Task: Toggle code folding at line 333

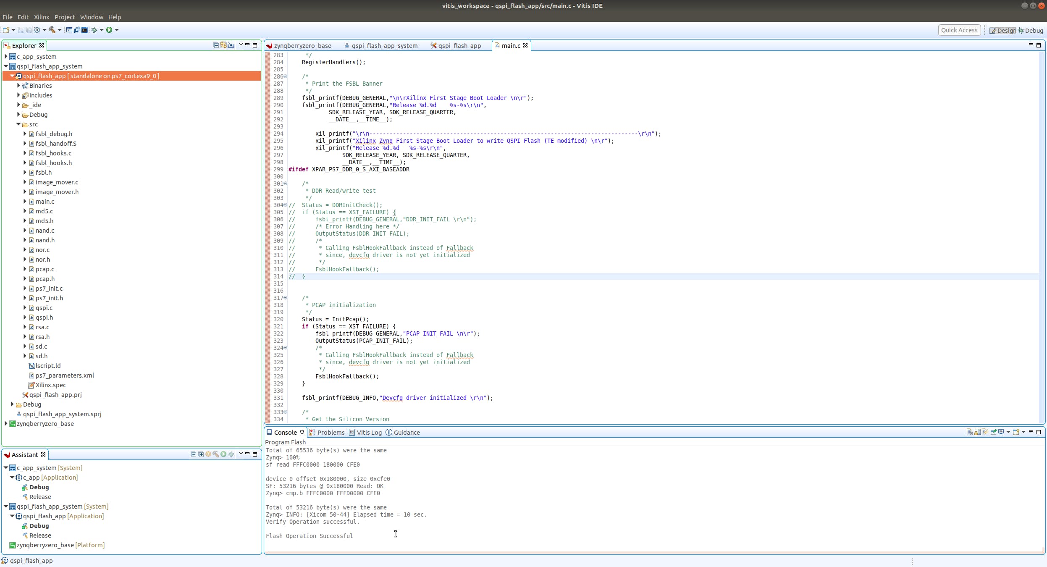Action: (286, 412)
